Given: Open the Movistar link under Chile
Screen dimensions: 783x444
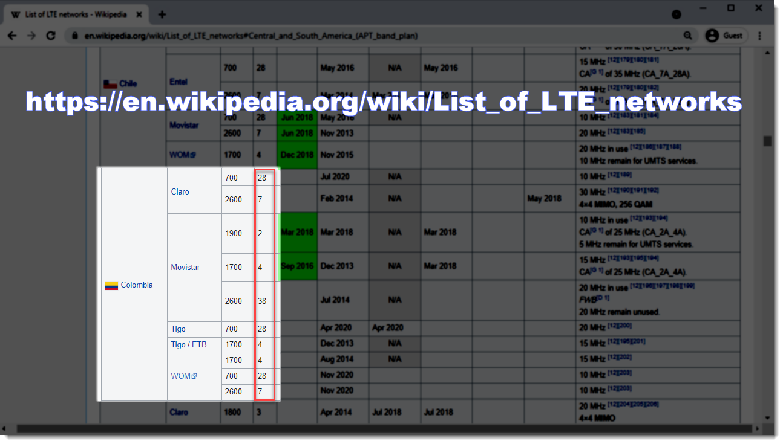Looking at the screenshot, I should coord(184,125).
